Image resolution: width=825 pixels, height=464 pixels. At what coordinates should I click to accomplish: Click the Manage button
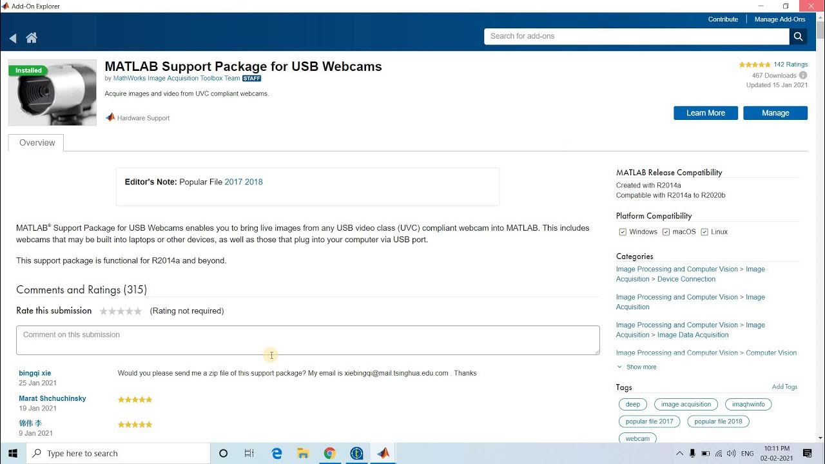pos(775,113)
